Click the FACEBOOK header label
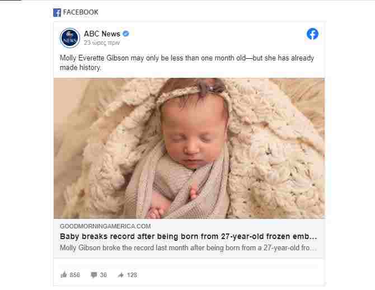Viewport: 375px width, 290px height. [x=81, y=12]
